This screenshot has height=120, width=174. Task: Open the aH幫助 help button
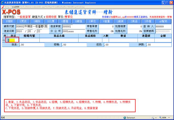[162, 21]
